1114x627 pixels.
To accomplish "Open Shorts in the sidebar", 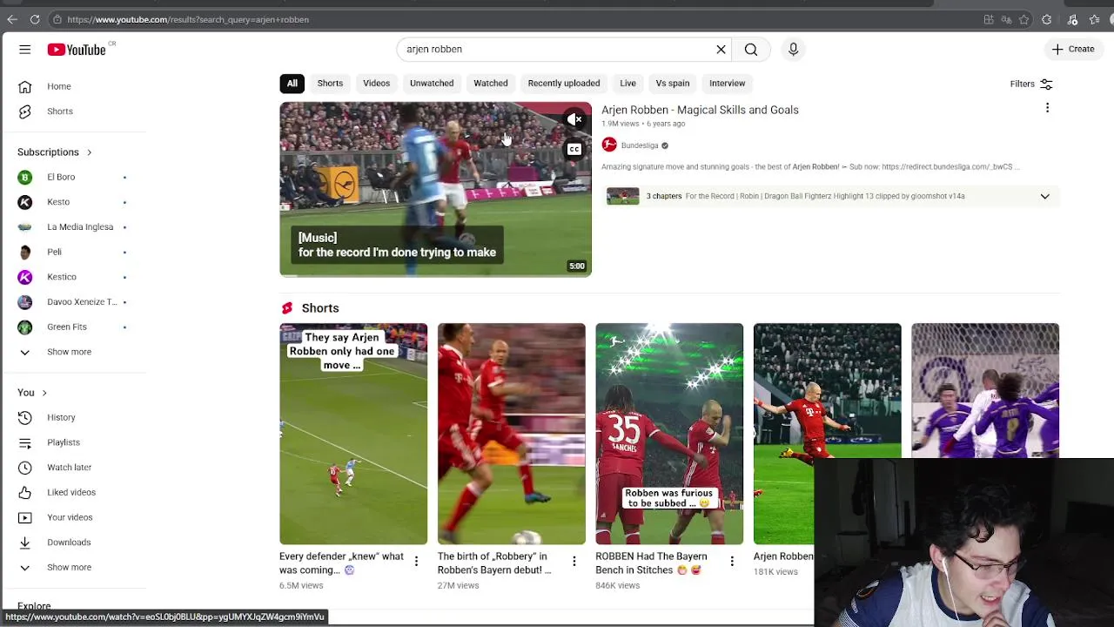I will click(x=73, y=111).
